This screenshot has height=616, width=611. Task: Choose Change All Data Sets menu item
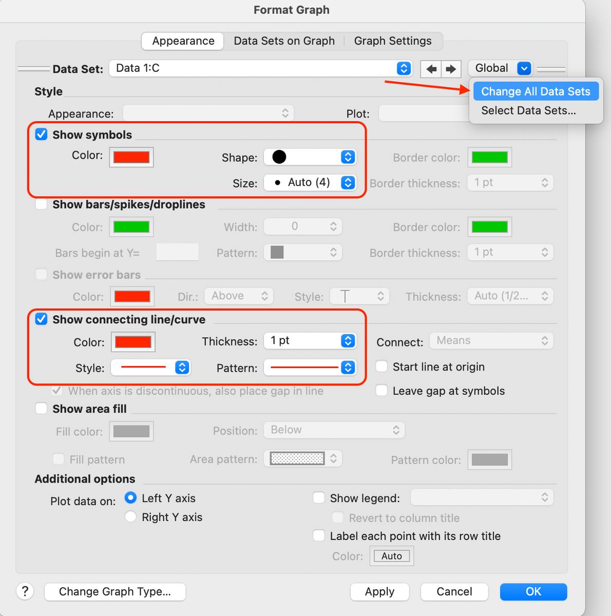pyautogui.click(x=536, y=91)
